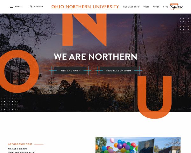Click the We Are Northern headline
191x153 pixels.
coord(95,57)
